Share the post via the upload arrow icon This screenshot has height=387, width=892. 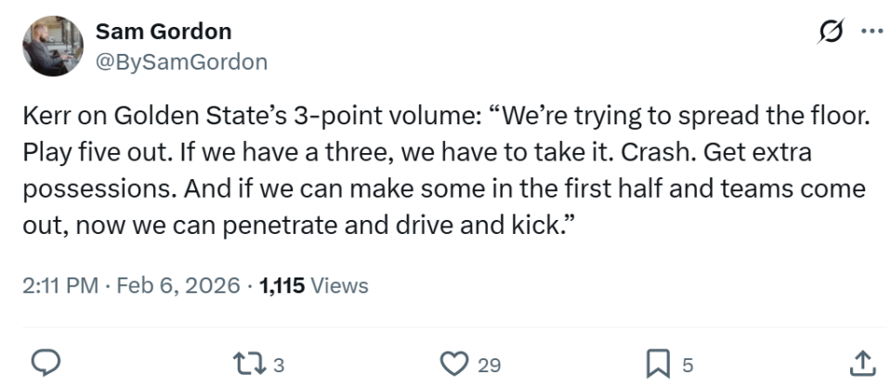click(861, 363)
